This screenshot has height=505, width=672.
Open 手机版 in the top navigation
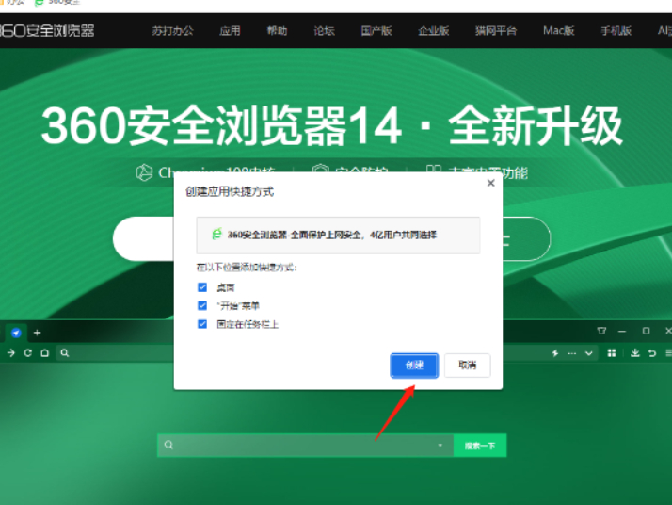pos(616,31)
